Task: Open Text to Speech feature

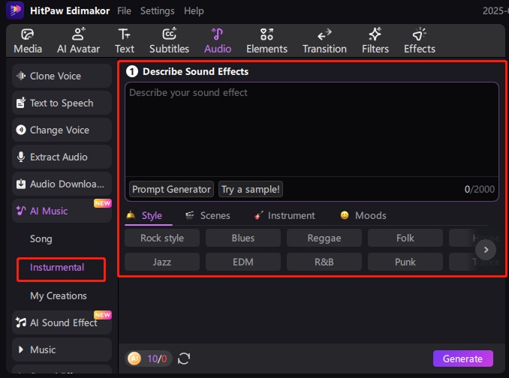Action: (62, 103)
